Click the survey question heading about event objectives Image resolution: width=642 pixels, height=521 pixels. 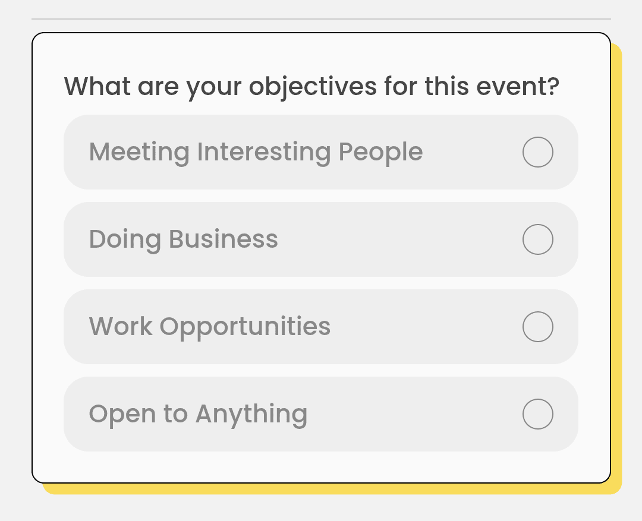(311, 87)
